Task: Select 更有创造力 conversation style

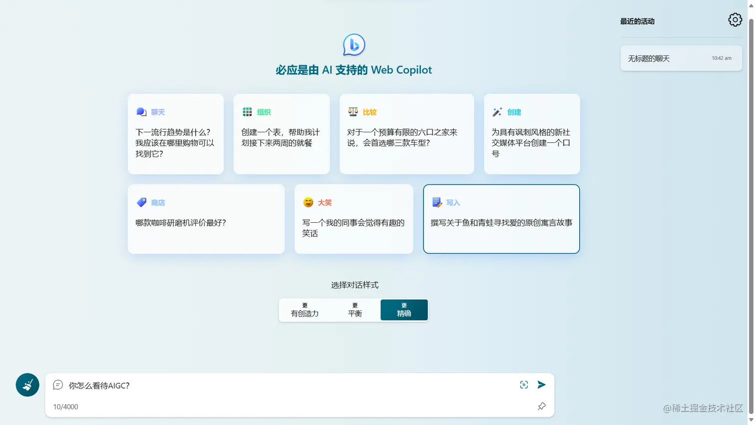Action: pyautogui.click(x=305, y=310)
